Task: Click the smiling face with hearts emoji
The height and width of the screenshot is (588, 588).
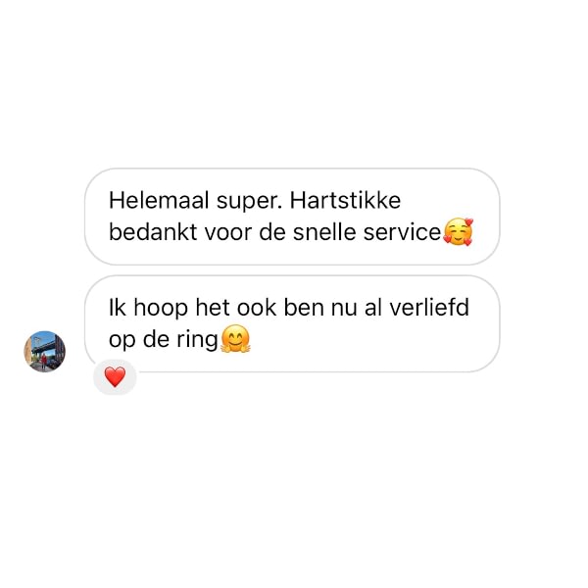Action: point(458,231)
